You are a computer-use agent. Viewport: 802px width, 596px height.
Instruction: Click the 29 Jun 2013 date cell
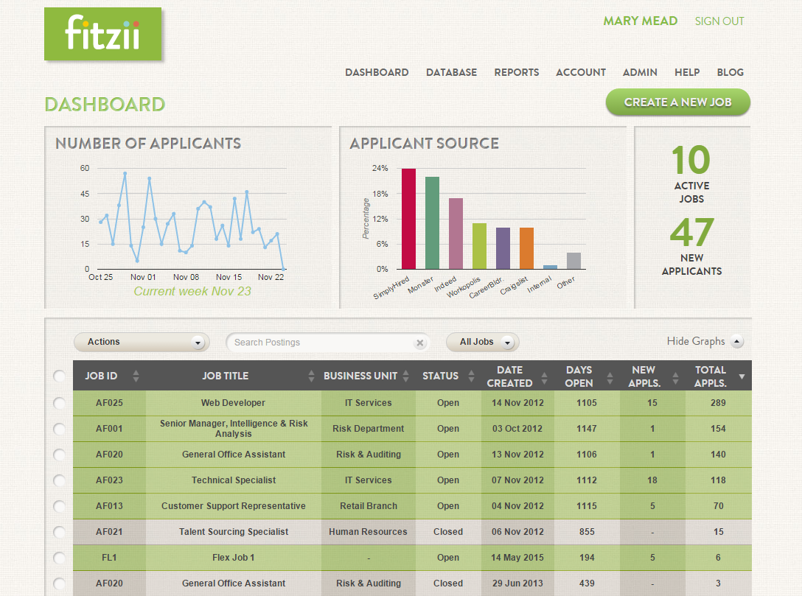tap(517, 583)
